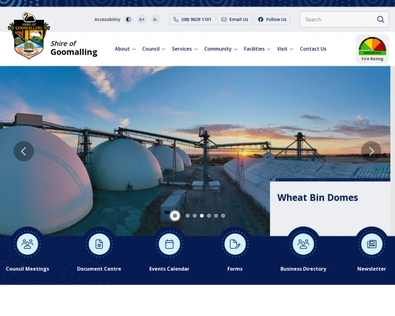This screenshot has width=395, height=316.
Task: Decrease font size with A- button
Action: pos(155,19)
